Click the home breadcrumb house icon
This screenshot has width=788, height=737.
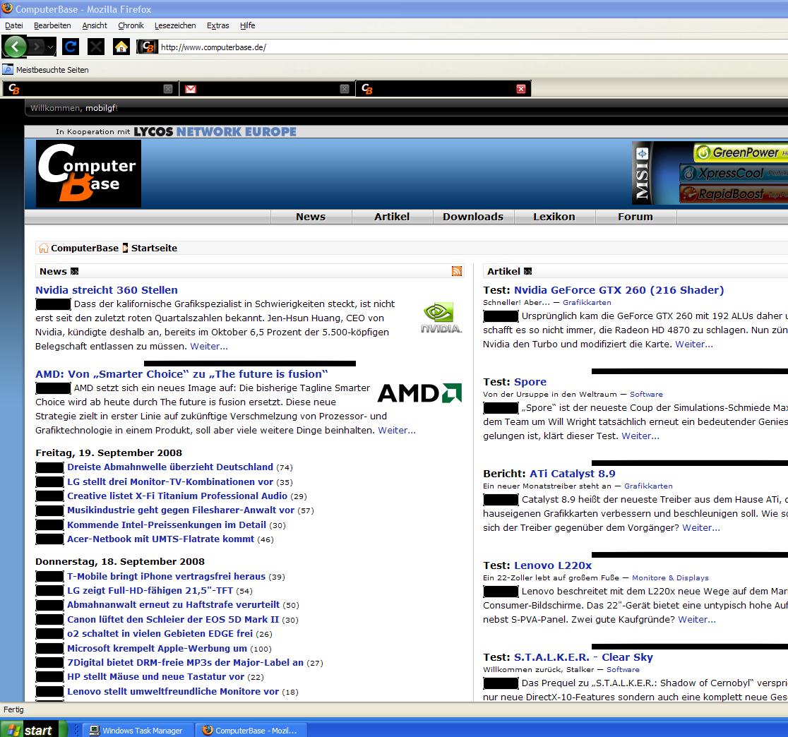pyautogui.click(x=44, y=248)
